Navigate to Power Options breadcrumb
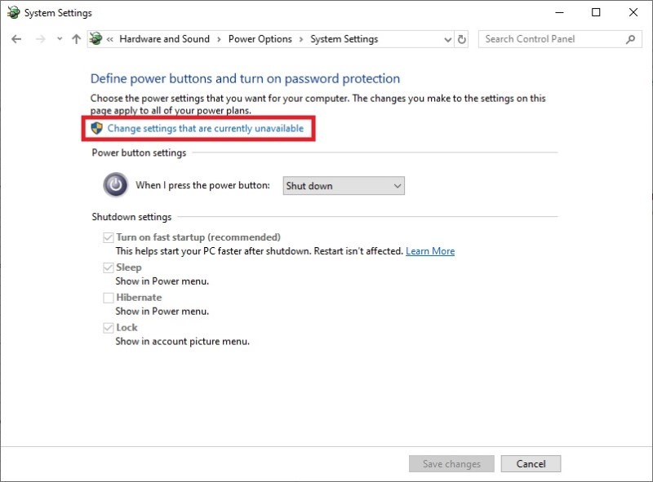653x482 pixels. click(260, 38)
